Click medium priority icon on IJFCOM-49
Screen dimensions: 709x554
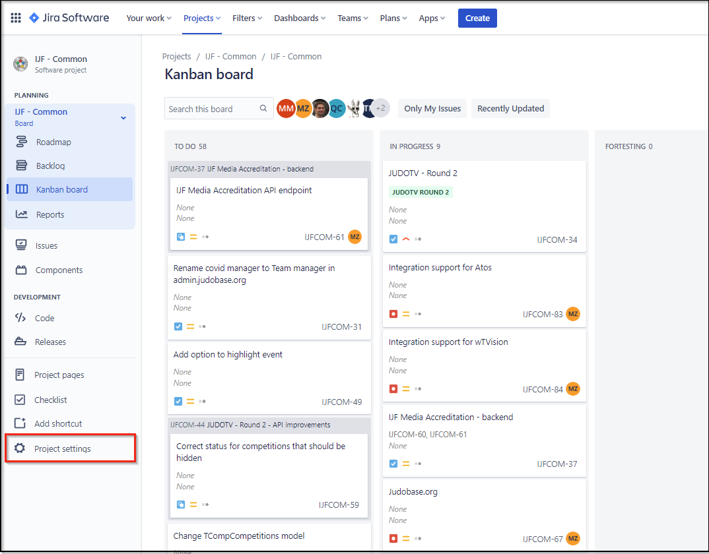pos(190,401)
